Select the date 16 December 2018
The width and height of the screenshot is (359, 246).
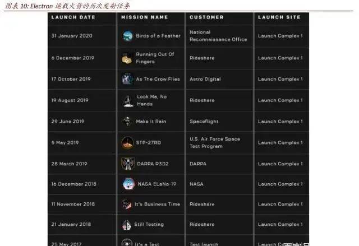(x=73, y=184)
